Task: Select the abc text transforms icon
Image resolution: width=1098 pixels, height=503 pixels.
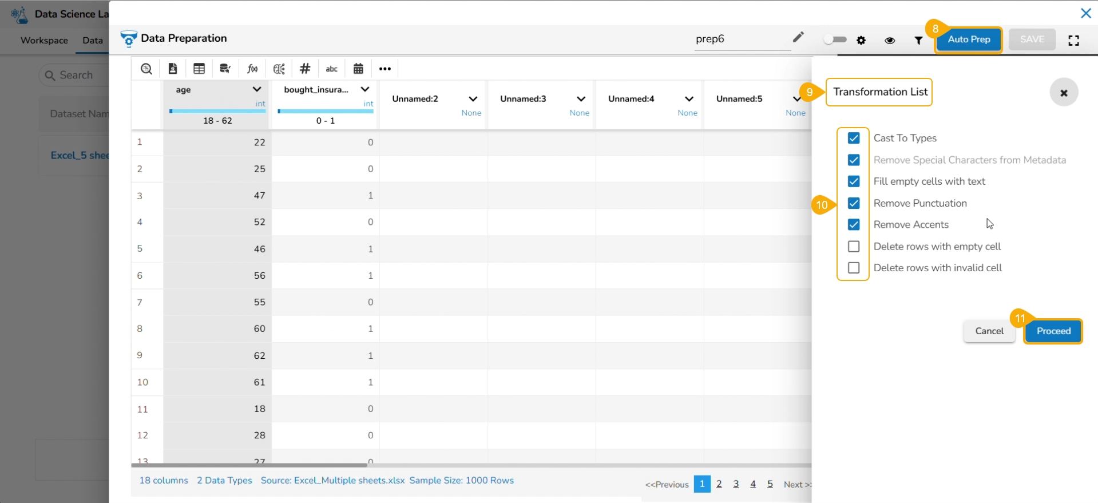Action: pyautogui.click(x=331, y=69)
